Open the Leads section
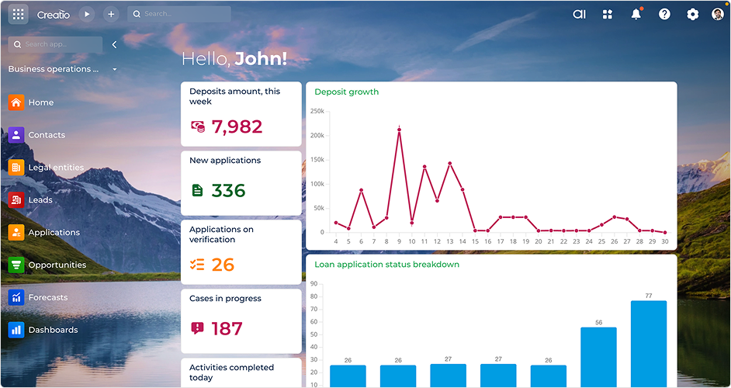This screenshot has width=731, height=388. coord(40,200)
